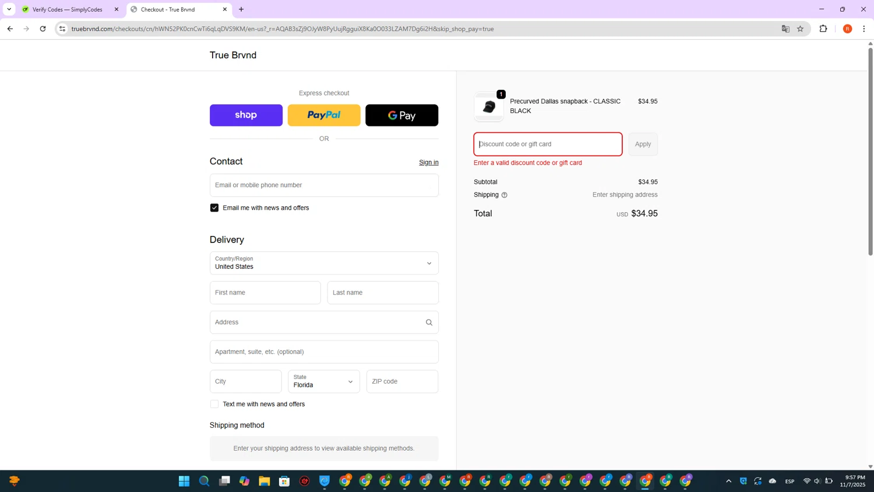The image size is (874, 492).
Task: Open the Country/Region dropdown
Action: pyautogui.click(x=324, y=263)
